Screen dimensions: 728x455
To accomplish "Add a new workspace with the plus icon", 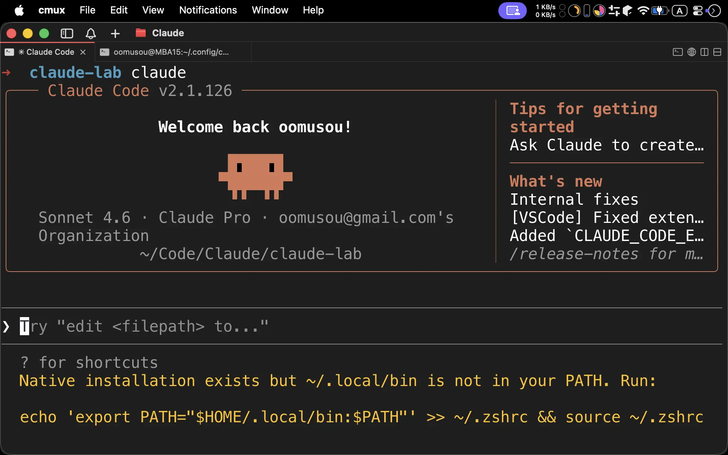I will 115,33.
